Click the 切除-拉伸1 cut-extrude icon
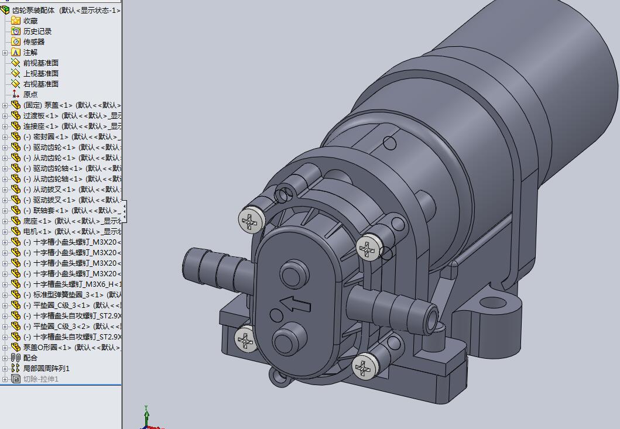 pyautogui.click(x=15, y=379)
